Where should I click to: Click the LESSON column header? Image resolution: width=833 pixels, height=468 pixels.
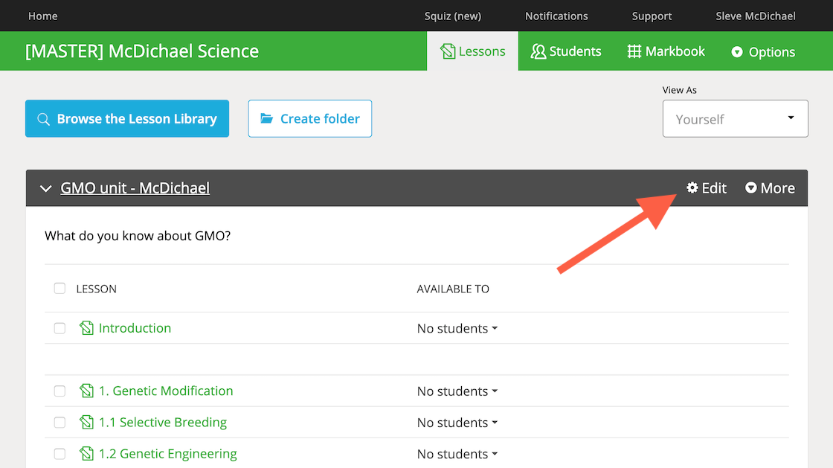[x=96, y=289]
